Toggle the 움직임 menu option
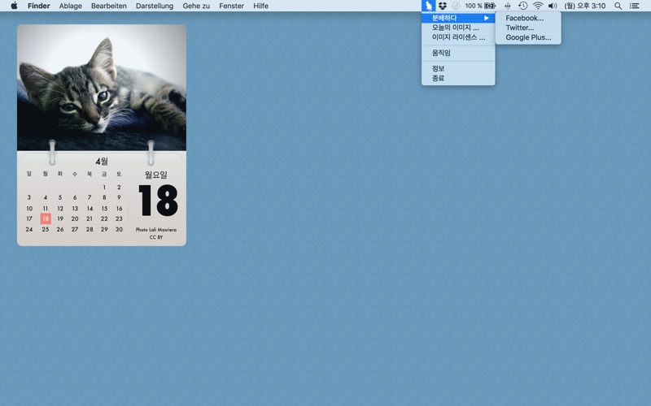 coord(441,53)
